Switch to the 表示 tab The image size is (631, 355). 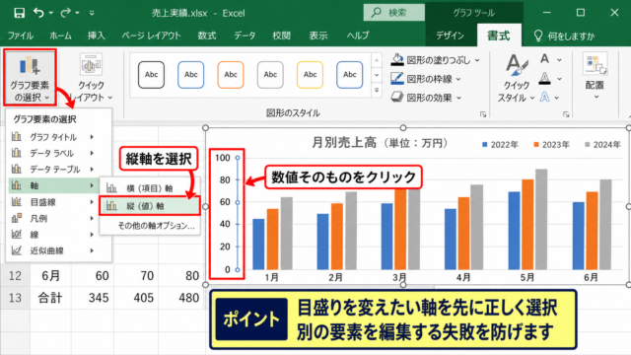pos(318,35)
